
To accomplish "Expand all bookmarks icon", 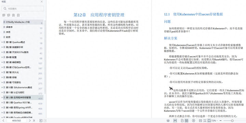I will [4, 15].
